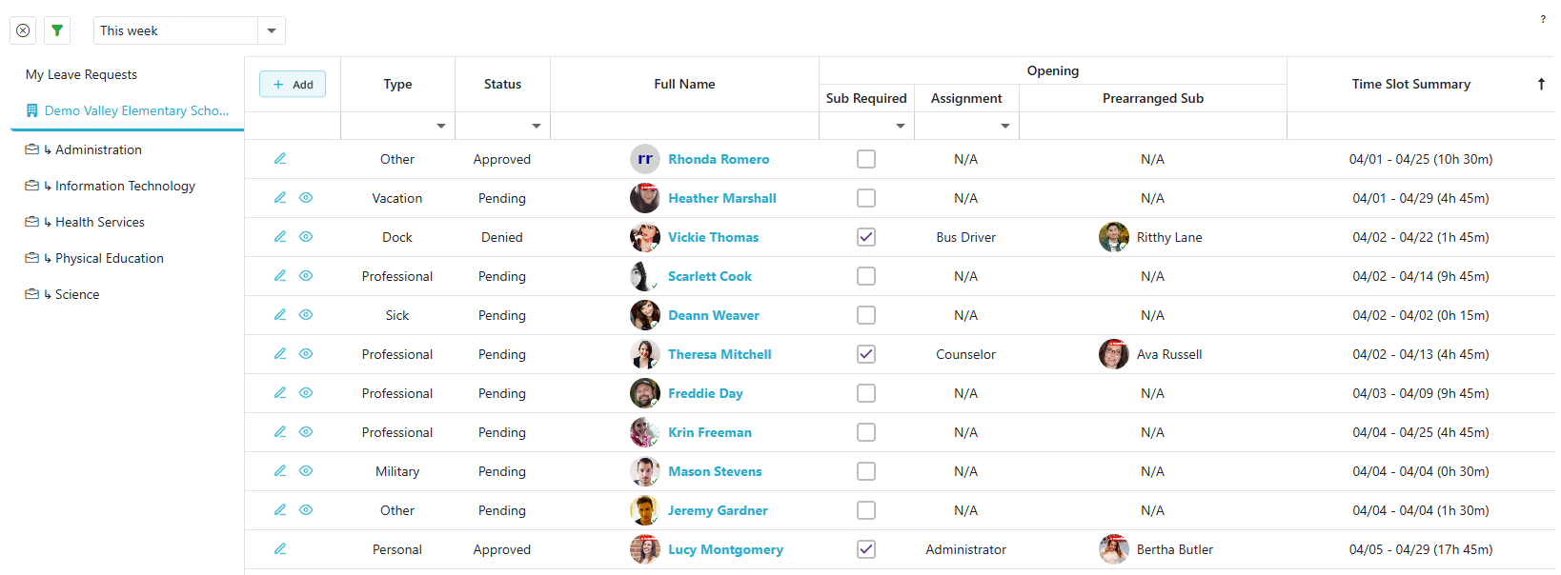Select Information Technology department

(125, 186)
